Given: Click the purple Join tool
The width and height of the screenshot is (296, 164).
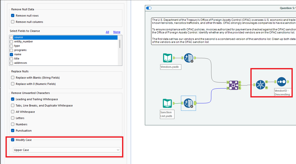Looking at the screenshot, I should coord(234,85).
